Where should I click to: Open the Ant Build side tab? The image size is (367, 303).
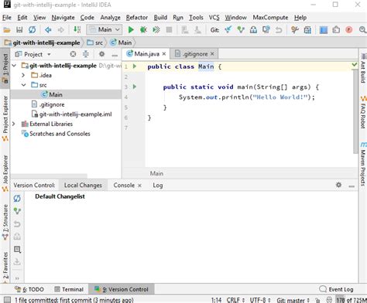click(x=363, y=68)
